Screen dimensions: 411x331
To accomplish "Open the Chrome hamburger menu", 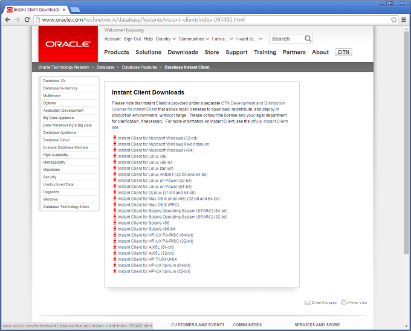I will click(404, 20).
